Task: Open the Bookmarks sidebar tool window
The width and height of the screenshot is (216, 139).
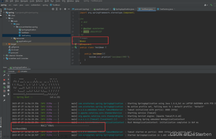Action: tap(1, 122)
